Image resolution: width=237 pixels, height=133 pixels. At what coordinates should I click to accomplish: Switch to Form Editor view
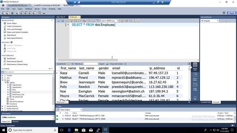[x=195, y=76]
